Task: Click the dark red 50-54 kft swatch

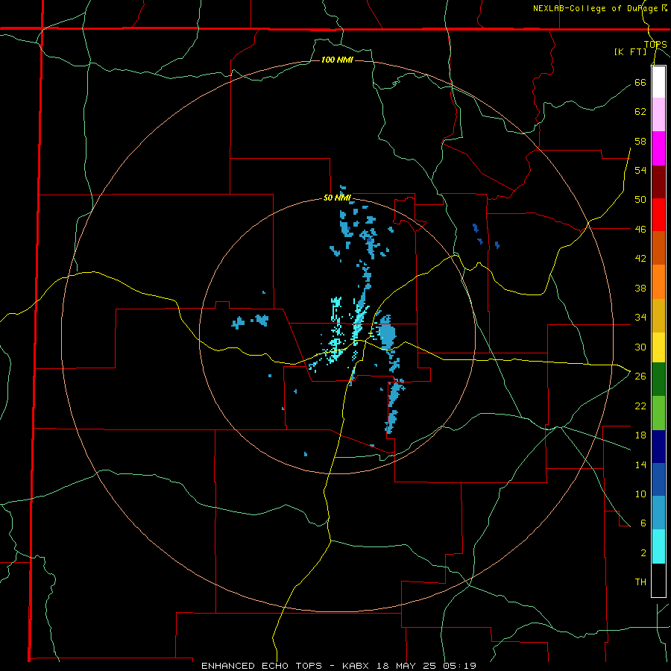Action: 658,181
